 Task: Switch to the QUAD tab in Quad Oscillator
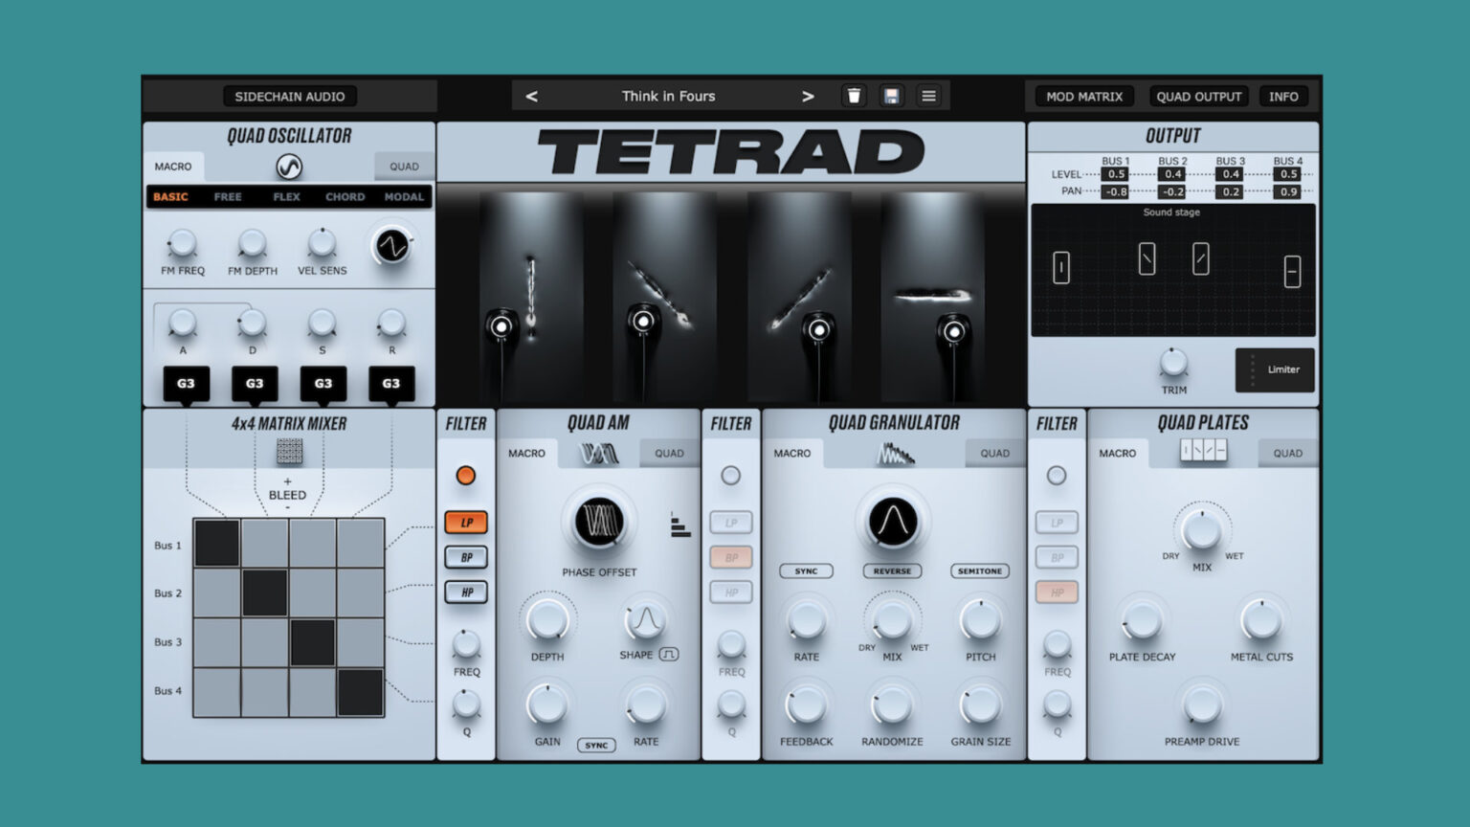[x=404, y=165]
